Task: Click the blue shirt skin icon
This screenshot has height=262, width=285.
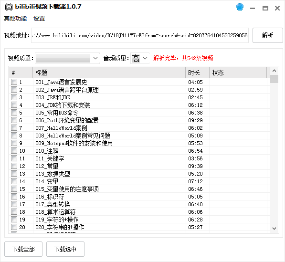Action: click(x=240, y=7)
